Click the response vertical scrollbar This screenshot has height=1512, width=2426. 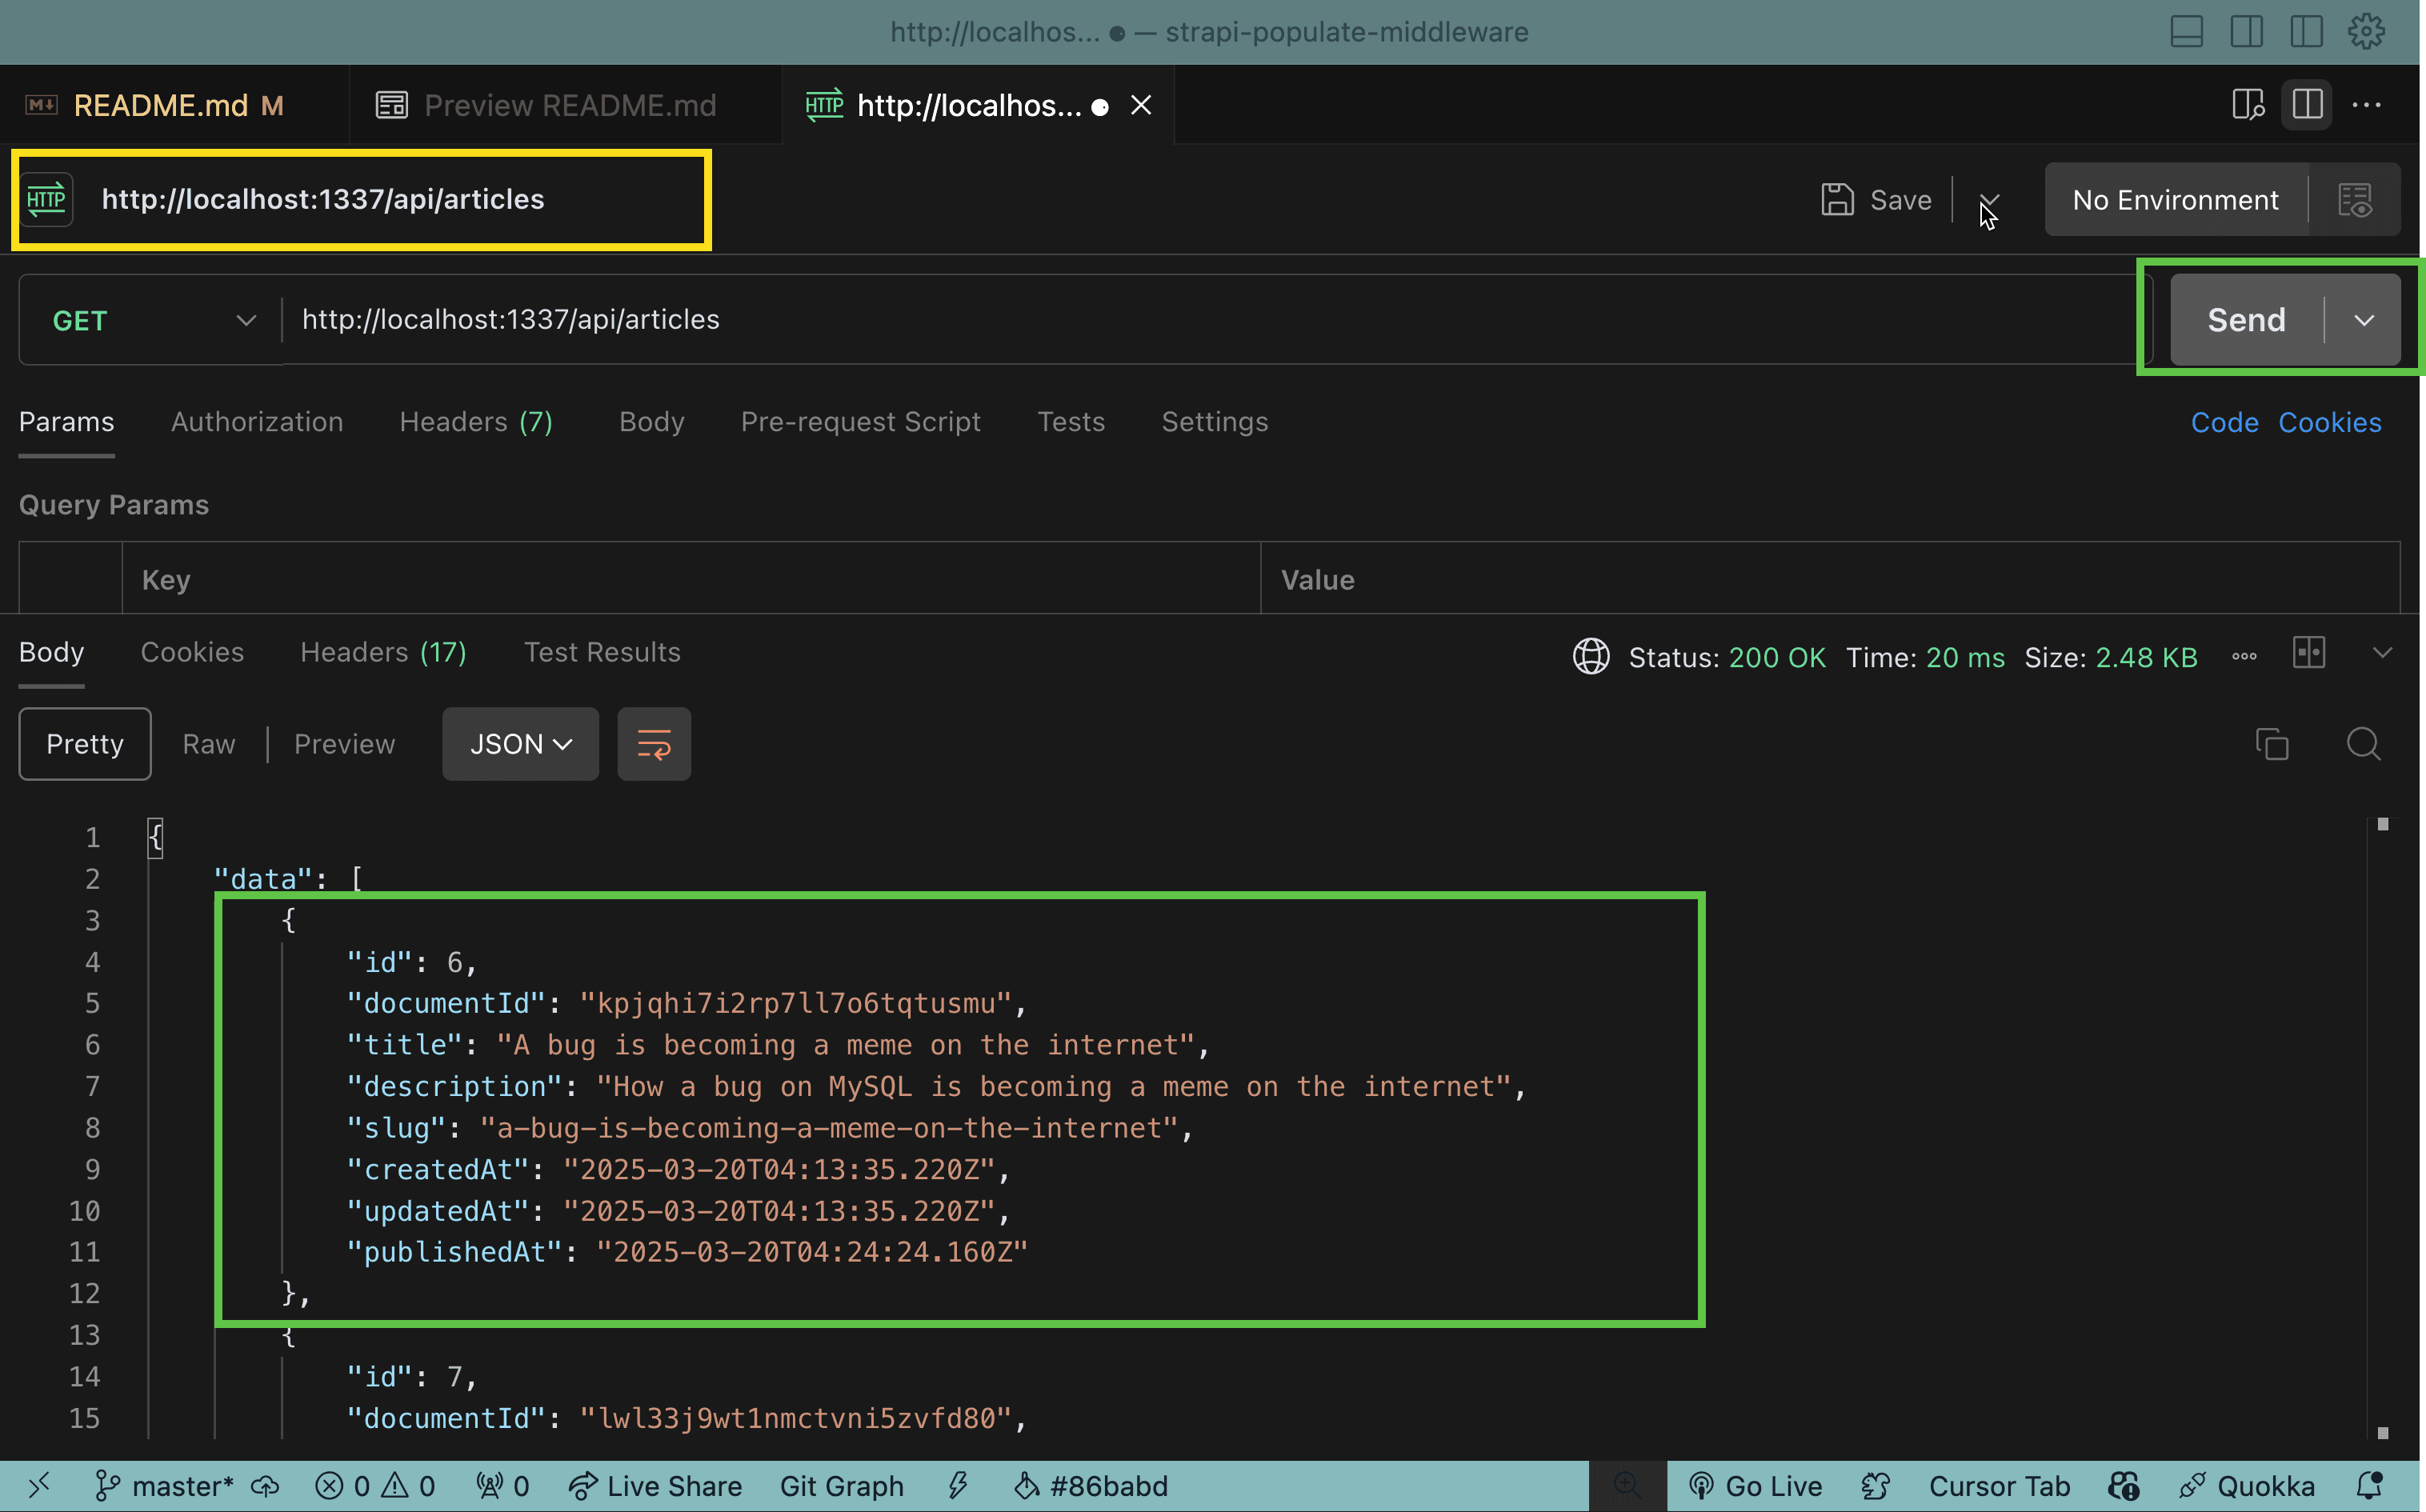coord(2383,1128)
